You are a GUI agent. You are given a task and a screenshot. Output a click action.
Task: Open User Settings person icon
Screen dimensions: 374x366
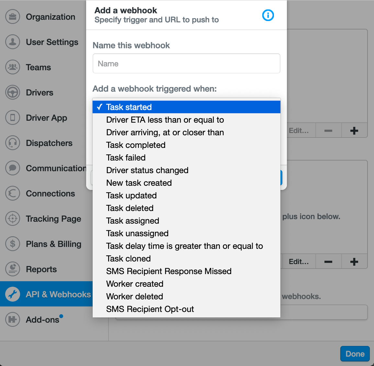click(13, 42)
